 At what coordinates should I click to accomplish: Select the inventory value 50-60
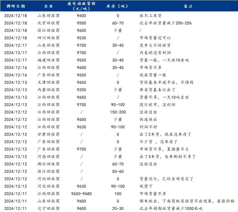(x=118, y=171)
